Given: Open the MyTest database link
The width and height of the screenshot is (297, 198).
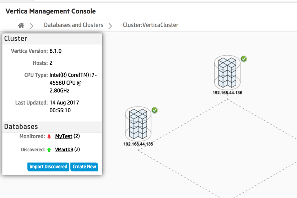Looking at the screenshot, I should [64, 136].
